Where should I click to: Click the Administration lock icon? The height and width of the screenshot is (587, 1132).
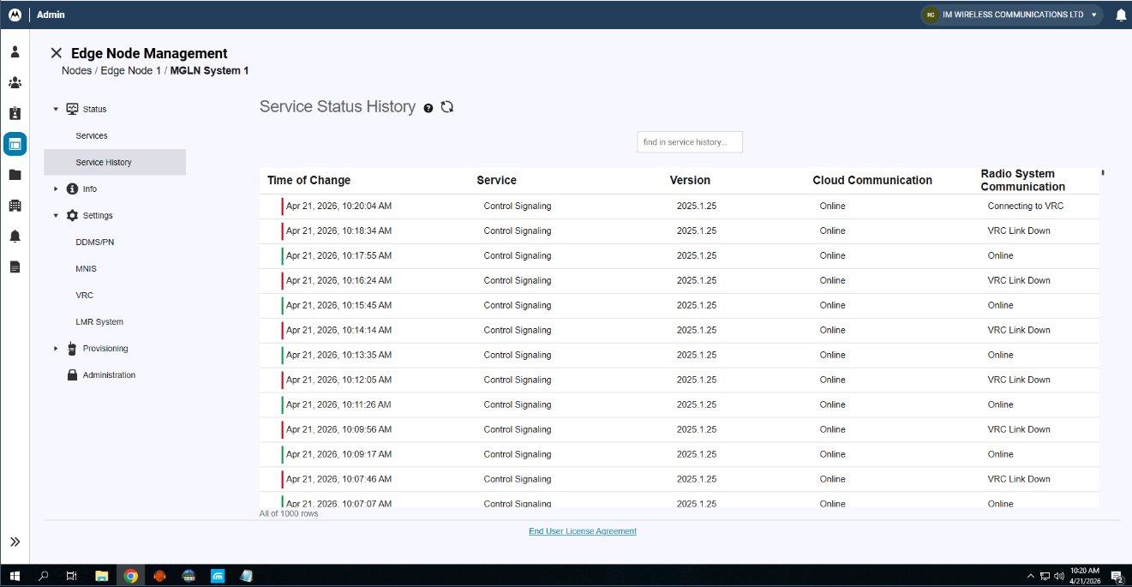(72, 374)
